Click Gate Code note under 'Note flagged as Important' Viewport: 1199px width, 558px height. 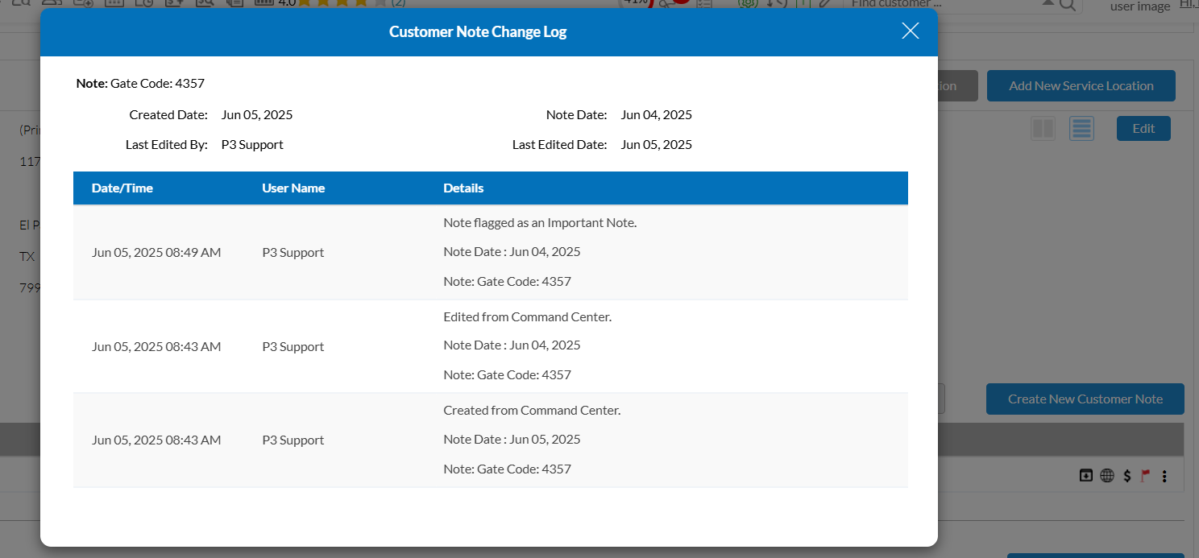tap(507, 281)
